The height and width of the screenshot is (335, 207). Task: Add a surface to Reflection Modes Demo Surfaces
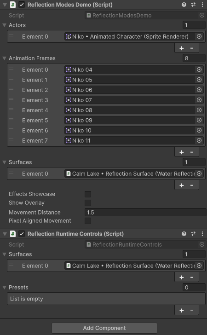(x=182, y=185)
